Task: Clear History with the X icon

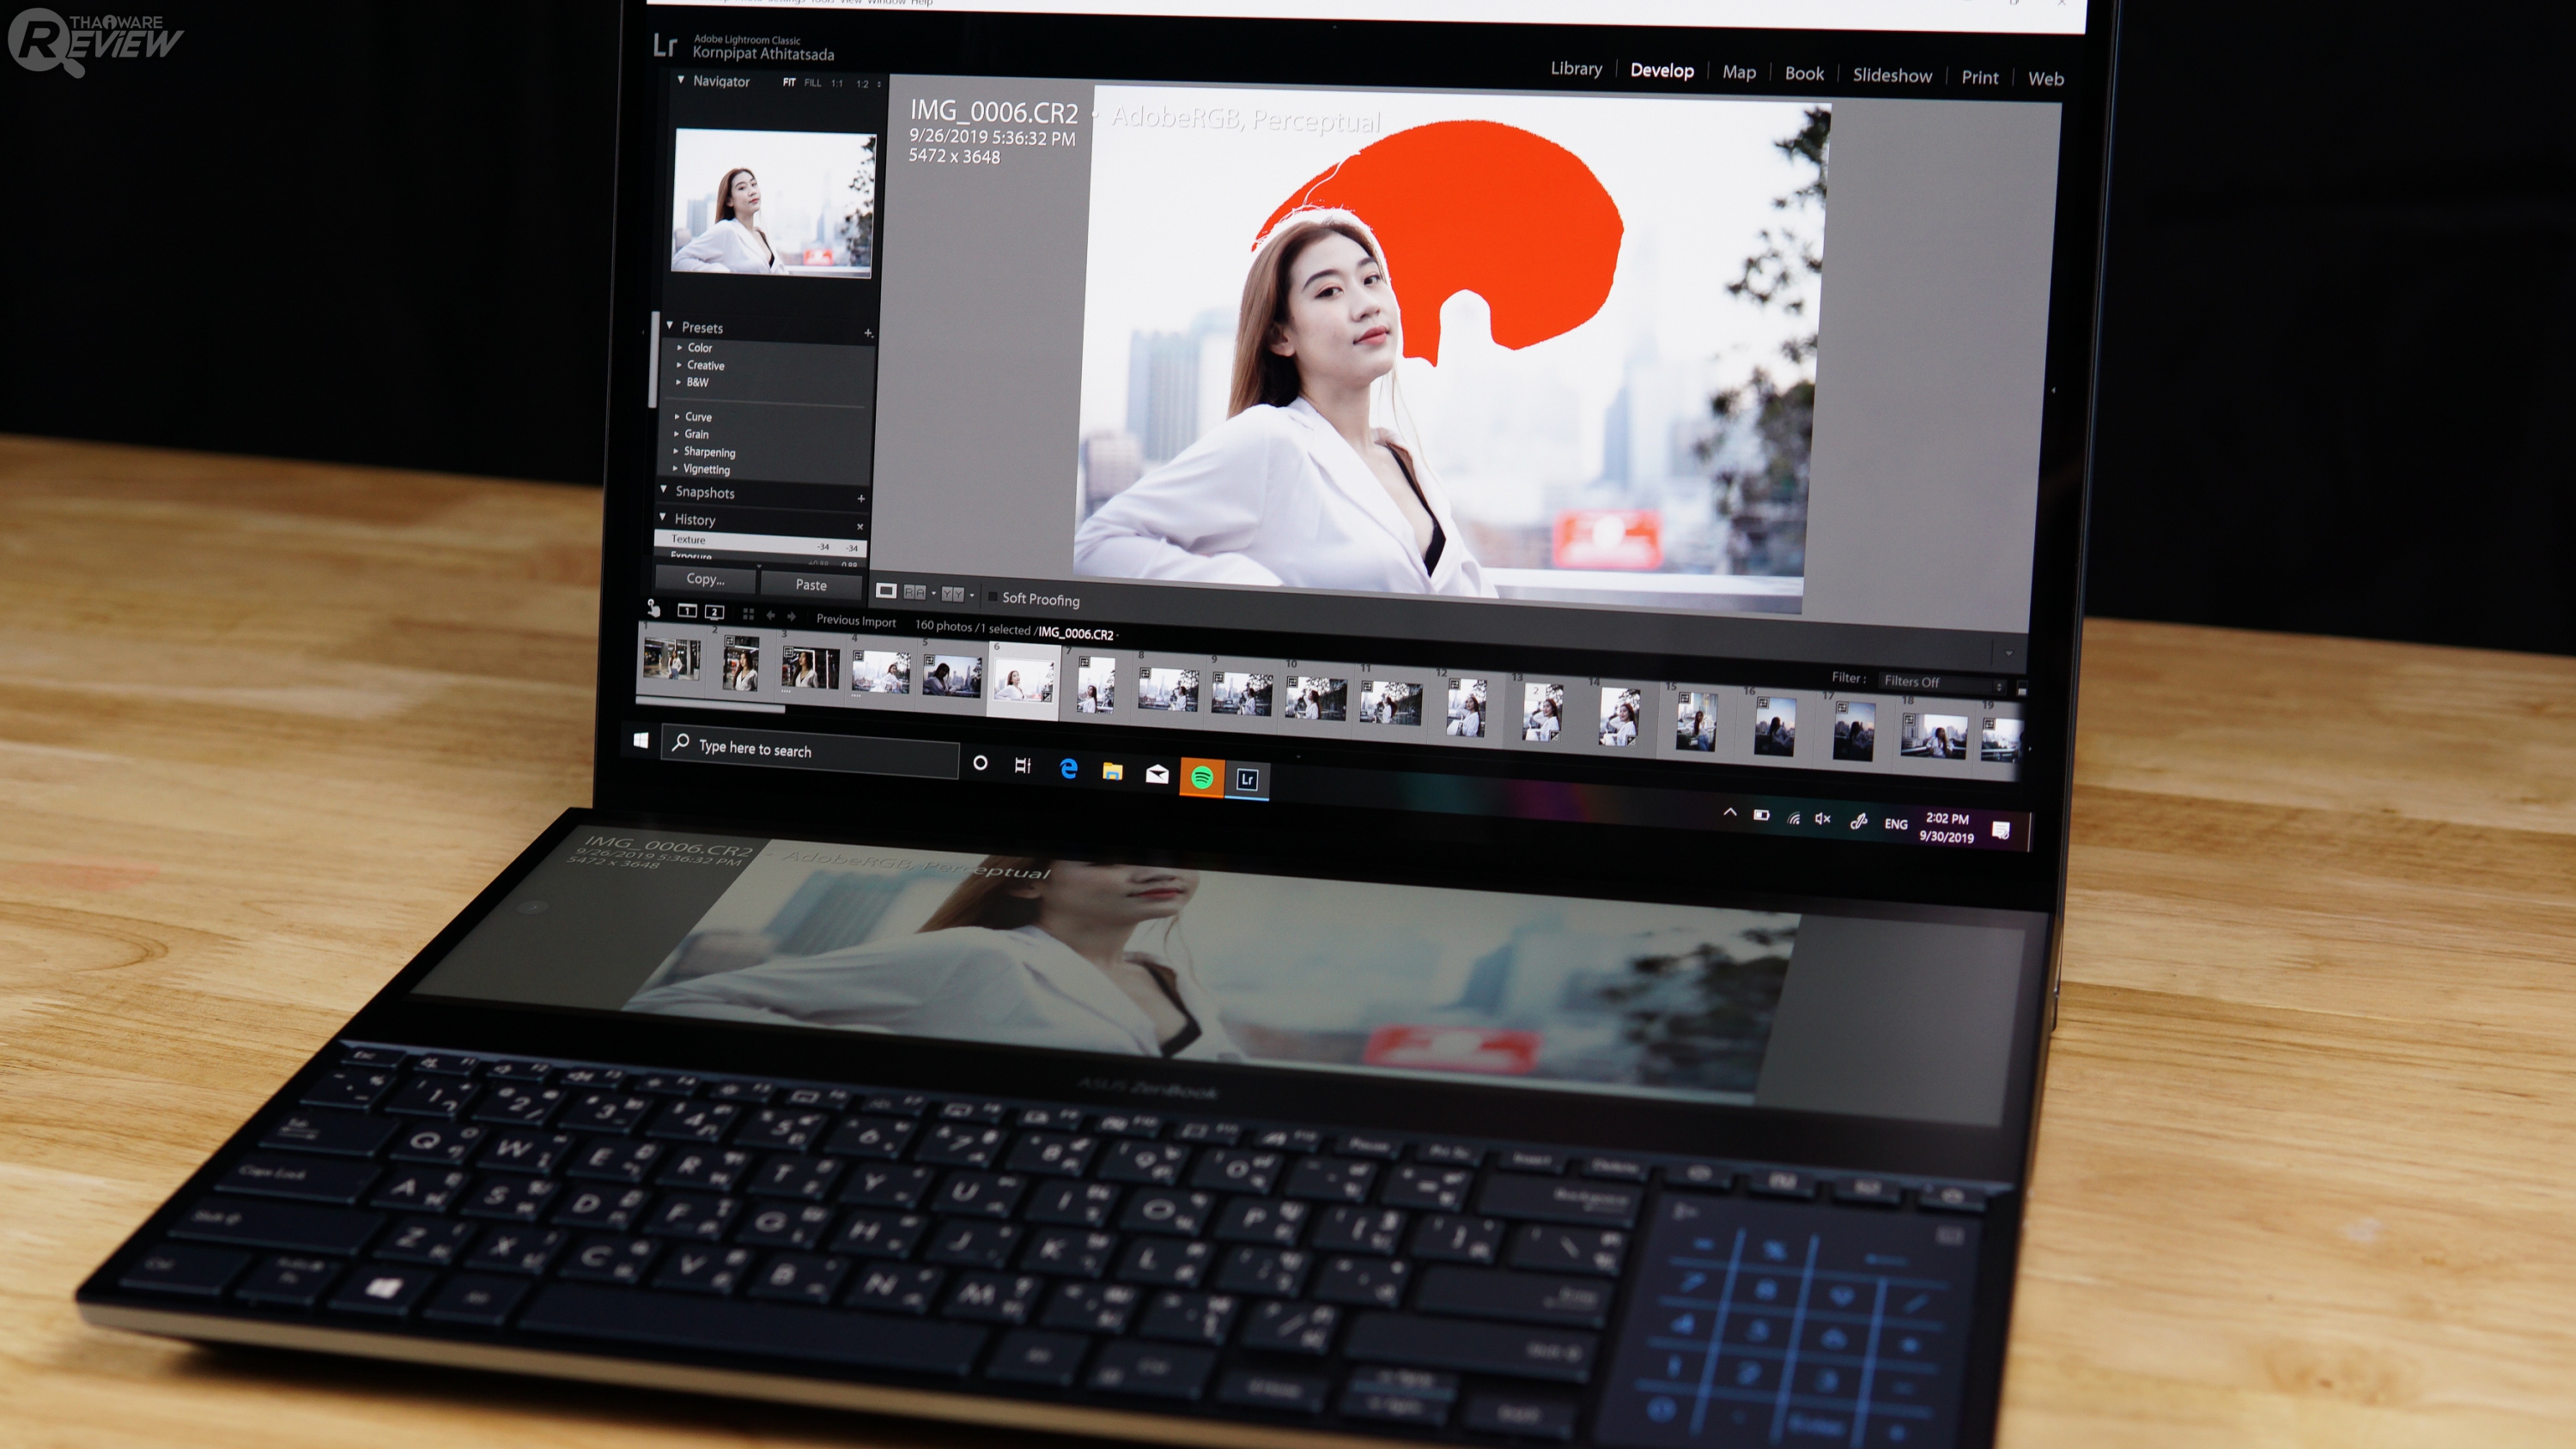Action: coord(860,526)
